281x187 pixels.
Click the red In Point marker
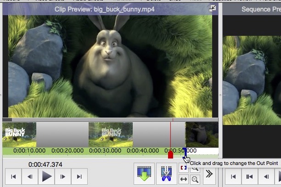pyautogui.click(x=170, y=155)
